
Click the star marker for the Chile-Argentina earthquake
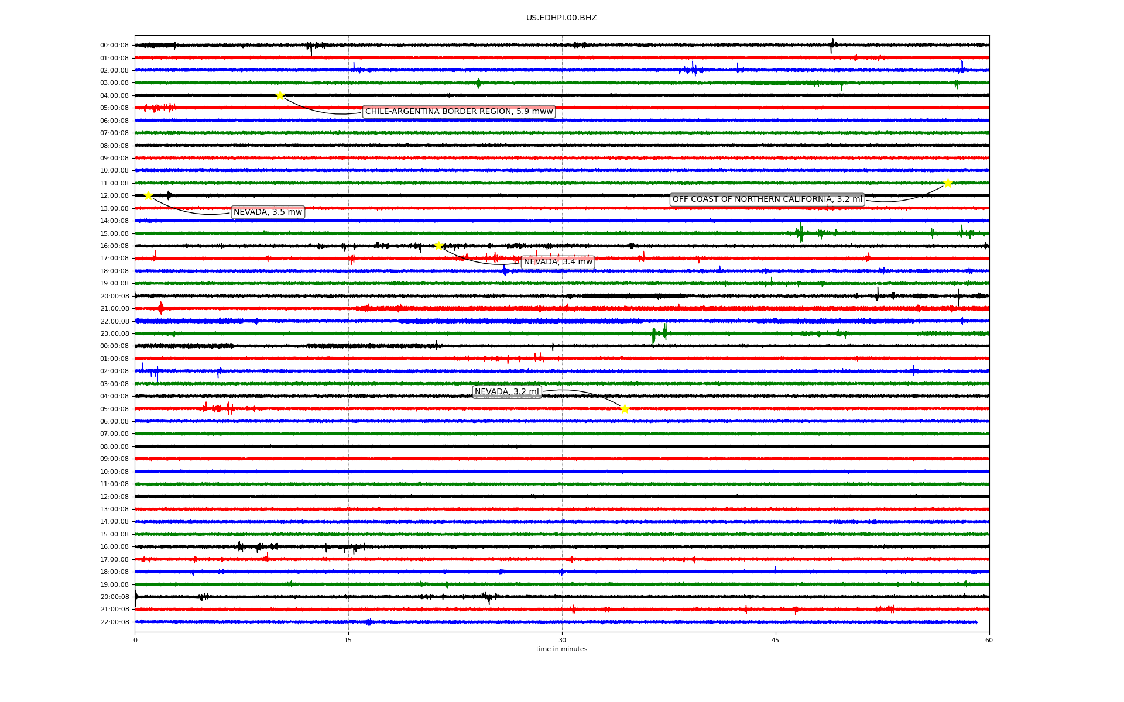(x=280, y=95)
